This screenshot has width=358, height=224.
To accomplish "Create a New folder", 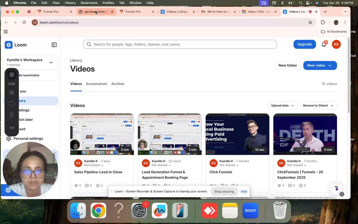I will tap(288, 65).
